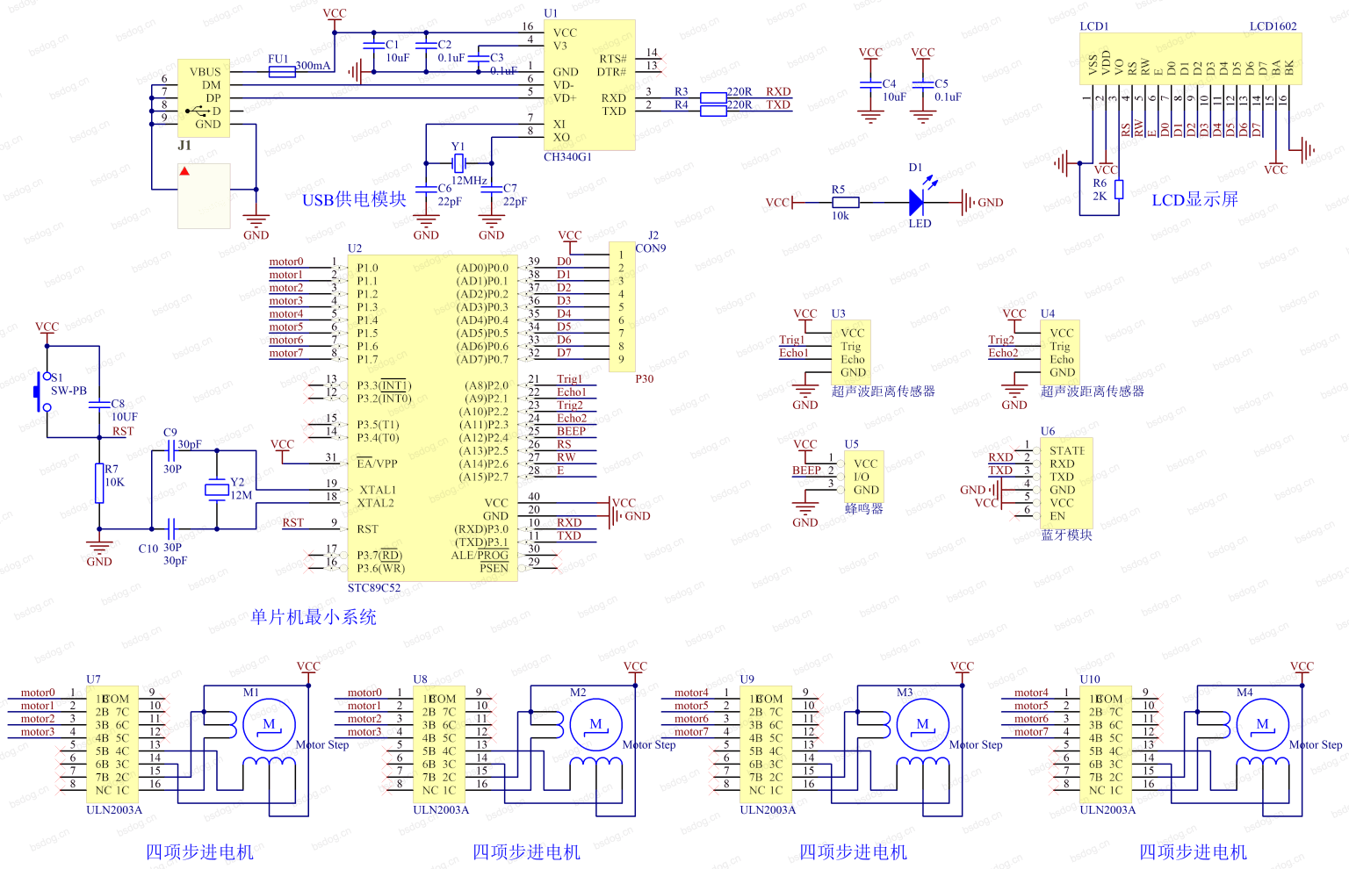Screen dimensions: 1349x869
Task: Click the LED diode symbol D1
Action: pyautogui.click(x=918, y=203)
